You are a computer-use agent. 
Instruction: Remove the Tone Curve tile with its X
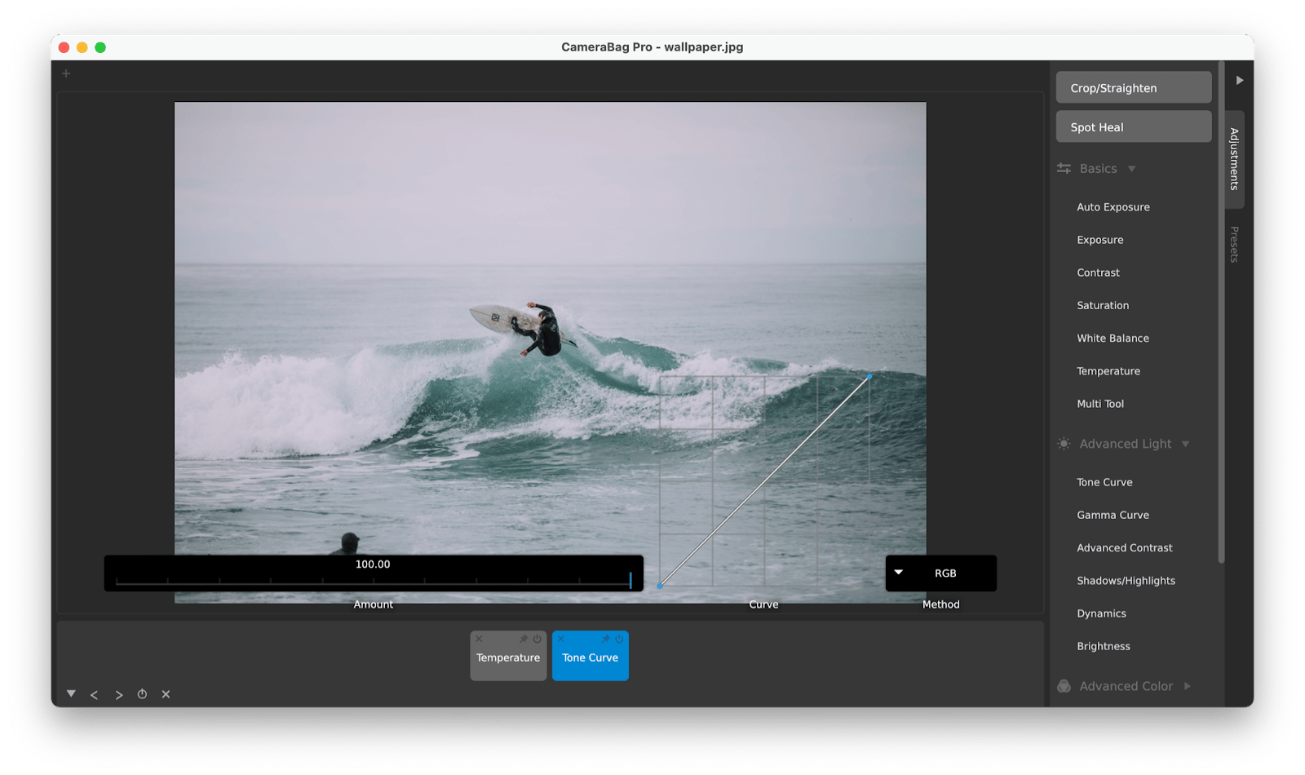point(561,639)
